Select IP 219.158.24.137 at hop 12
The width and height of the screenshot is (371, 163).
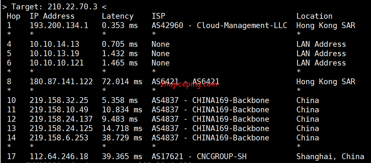click(61, 119)
